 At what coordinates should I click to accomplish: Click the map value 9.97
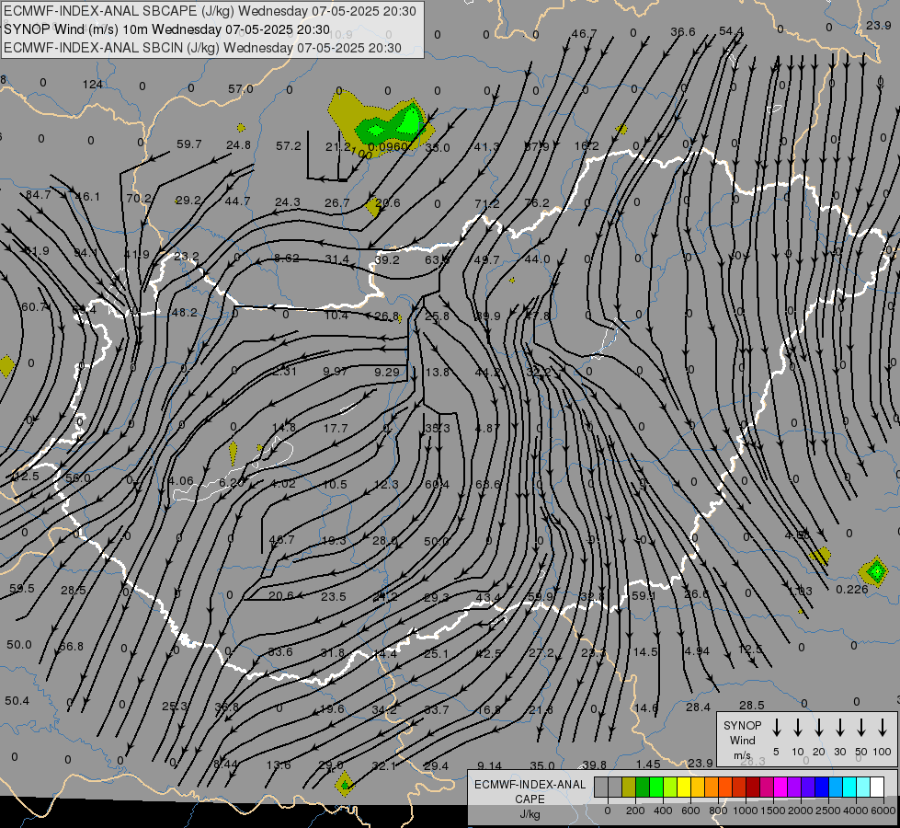(x=336, y=372)
